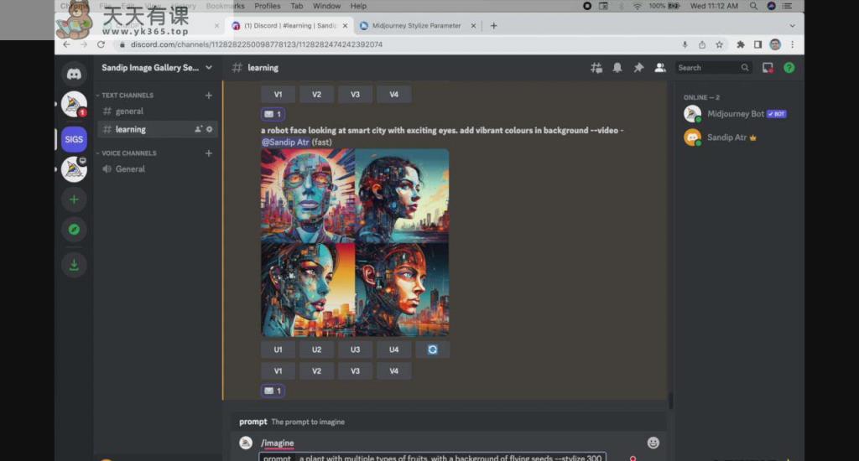Open macOS Spotlight search icon

(754, 6)
